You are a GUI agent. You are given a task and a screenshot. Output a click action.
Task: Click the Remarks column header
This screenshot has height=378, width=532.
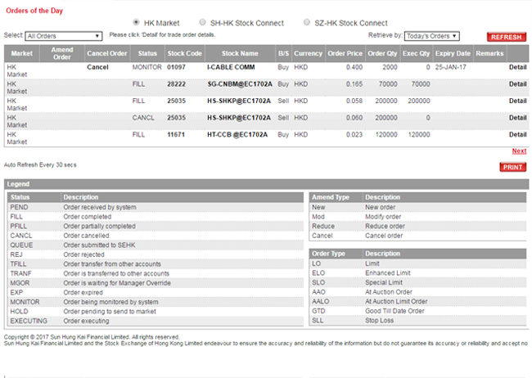[x=489, y=53]
